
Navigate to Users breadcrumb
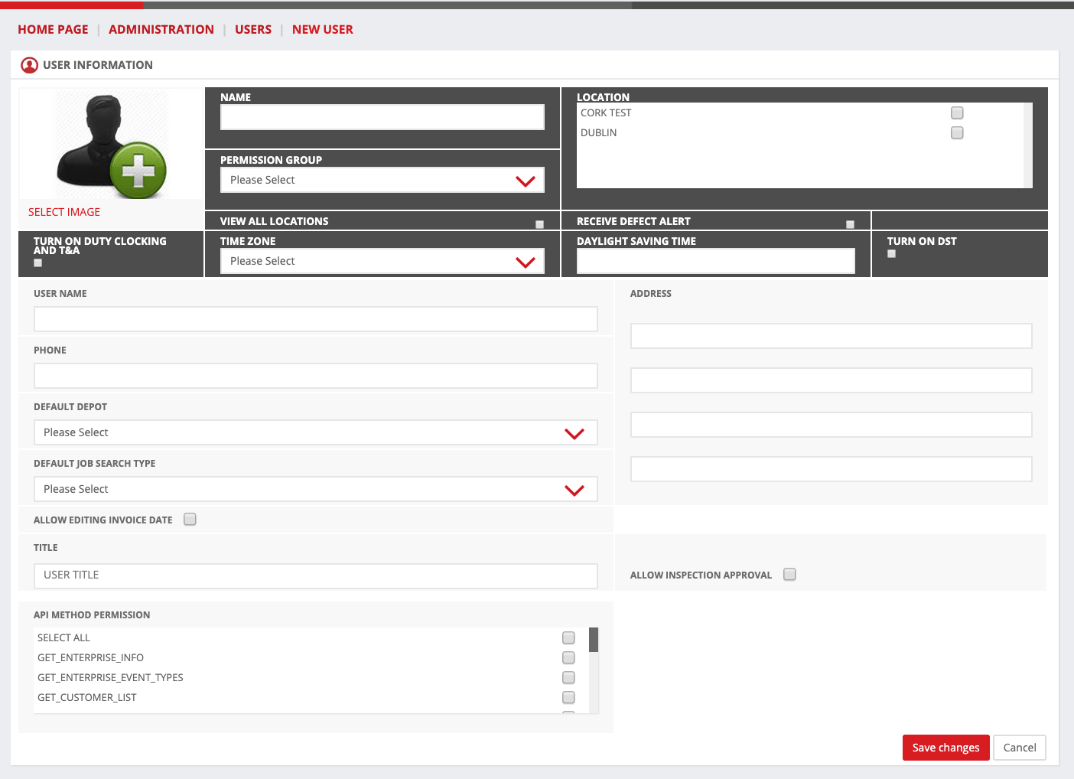point(253,29)
